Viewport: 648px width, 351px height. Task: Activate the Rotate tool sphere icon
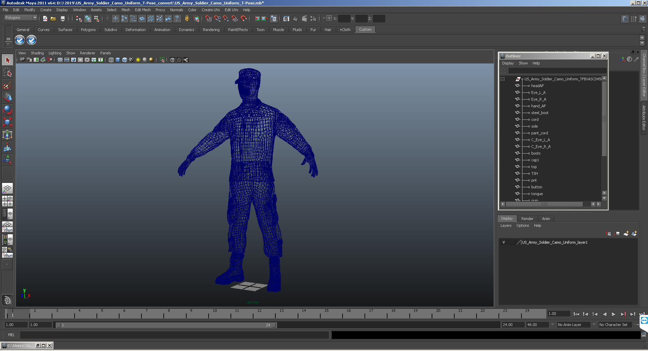pos(7,110)
